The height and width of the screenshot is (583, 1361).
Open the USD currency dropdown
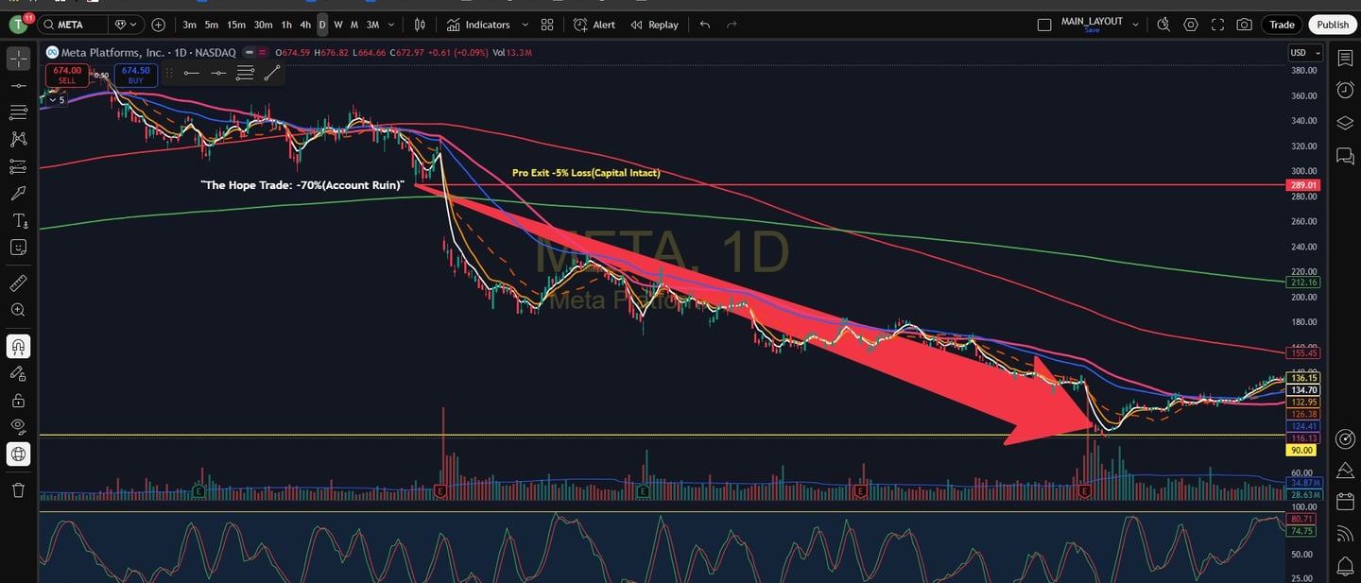[x=1305, y=53]
